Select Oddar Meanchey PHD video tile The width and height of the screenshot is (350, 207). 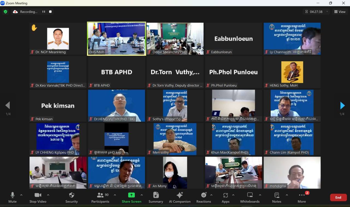click(x=175, y=39)
